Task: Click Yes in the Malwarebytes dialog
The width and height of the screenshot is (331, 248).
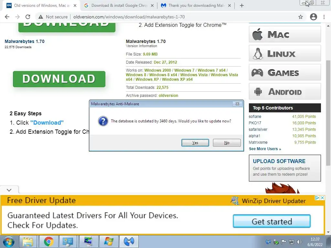Action: point(195,142)
